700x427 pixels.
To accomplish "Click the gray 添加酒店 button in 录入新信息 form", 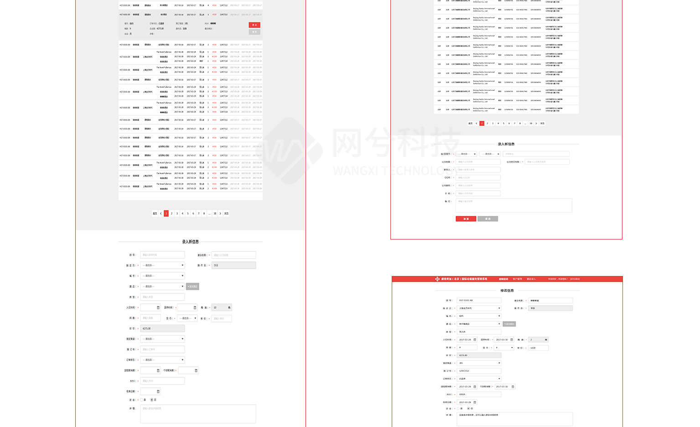I will [192, 286].
